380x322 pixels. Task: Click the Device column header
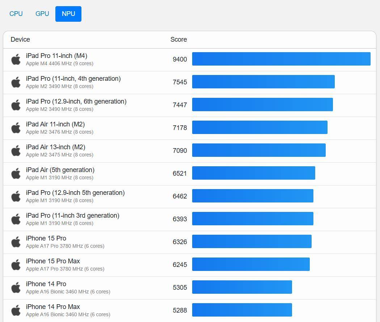point(20,39)
